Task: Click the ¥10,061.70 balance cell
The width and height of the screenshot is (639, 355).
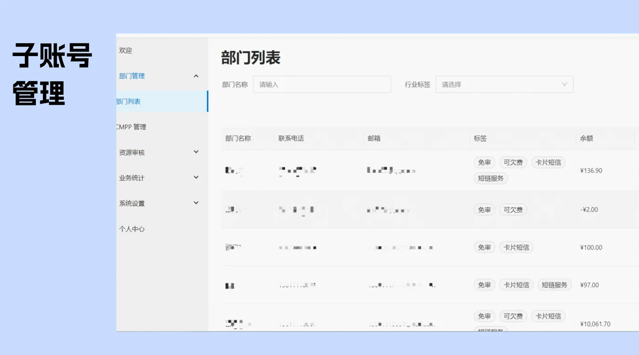Action: coord(595,324)
